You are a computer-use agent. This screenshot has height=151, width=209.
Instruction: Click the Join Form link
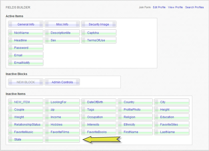tap(145, 7)
